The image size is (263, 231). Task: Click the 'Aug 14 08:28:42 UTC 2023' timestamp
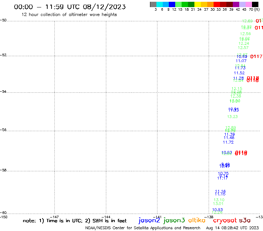tap(232, 228)
